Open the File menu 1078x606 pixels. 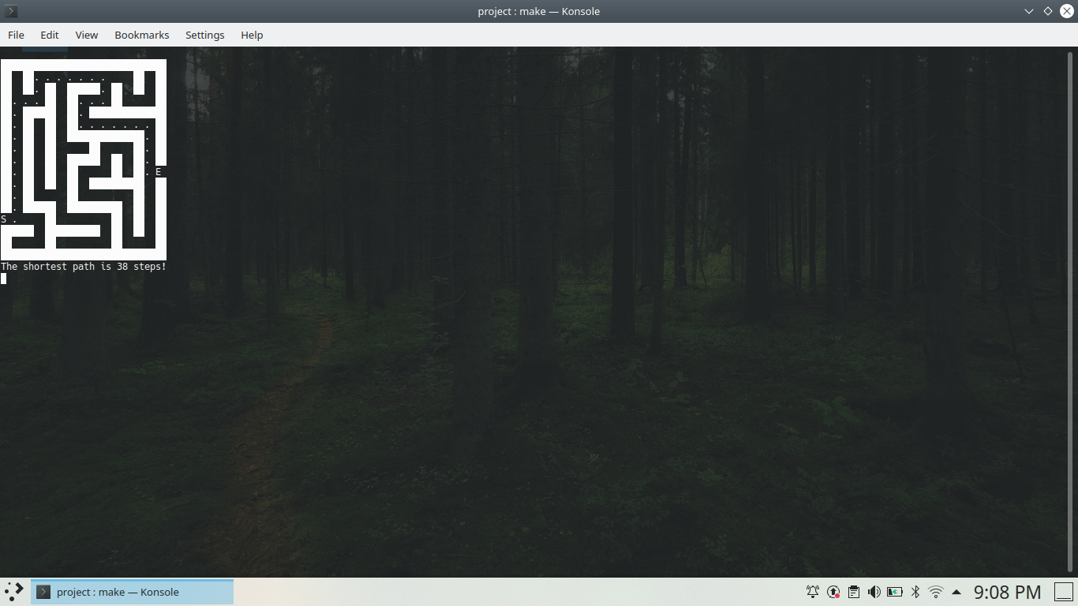coord(16,35)
